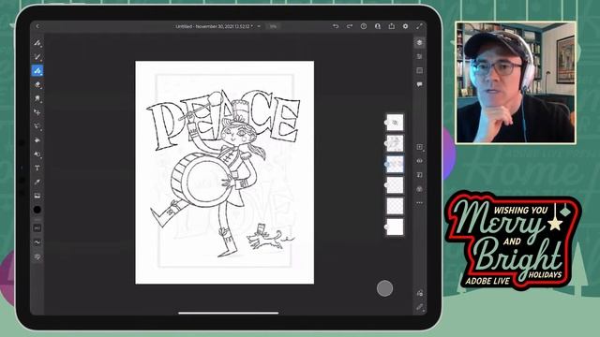This screenshot has height=337, width=600.
Task: Click the webcam video of the presenter
Action: coord(515,82)
